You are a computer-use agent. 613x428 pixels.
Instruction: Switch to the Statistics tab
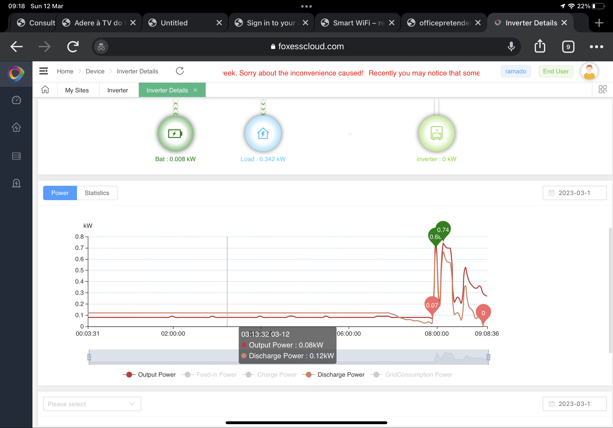pos(97,193)
